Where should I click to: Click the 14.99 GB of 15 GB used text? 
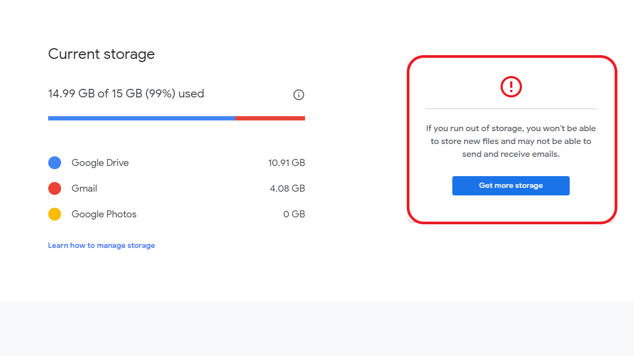pyautogui.click(x=126, y=94)
